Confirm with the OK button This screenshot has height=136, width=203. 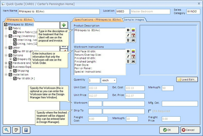[x=169, y=130]
